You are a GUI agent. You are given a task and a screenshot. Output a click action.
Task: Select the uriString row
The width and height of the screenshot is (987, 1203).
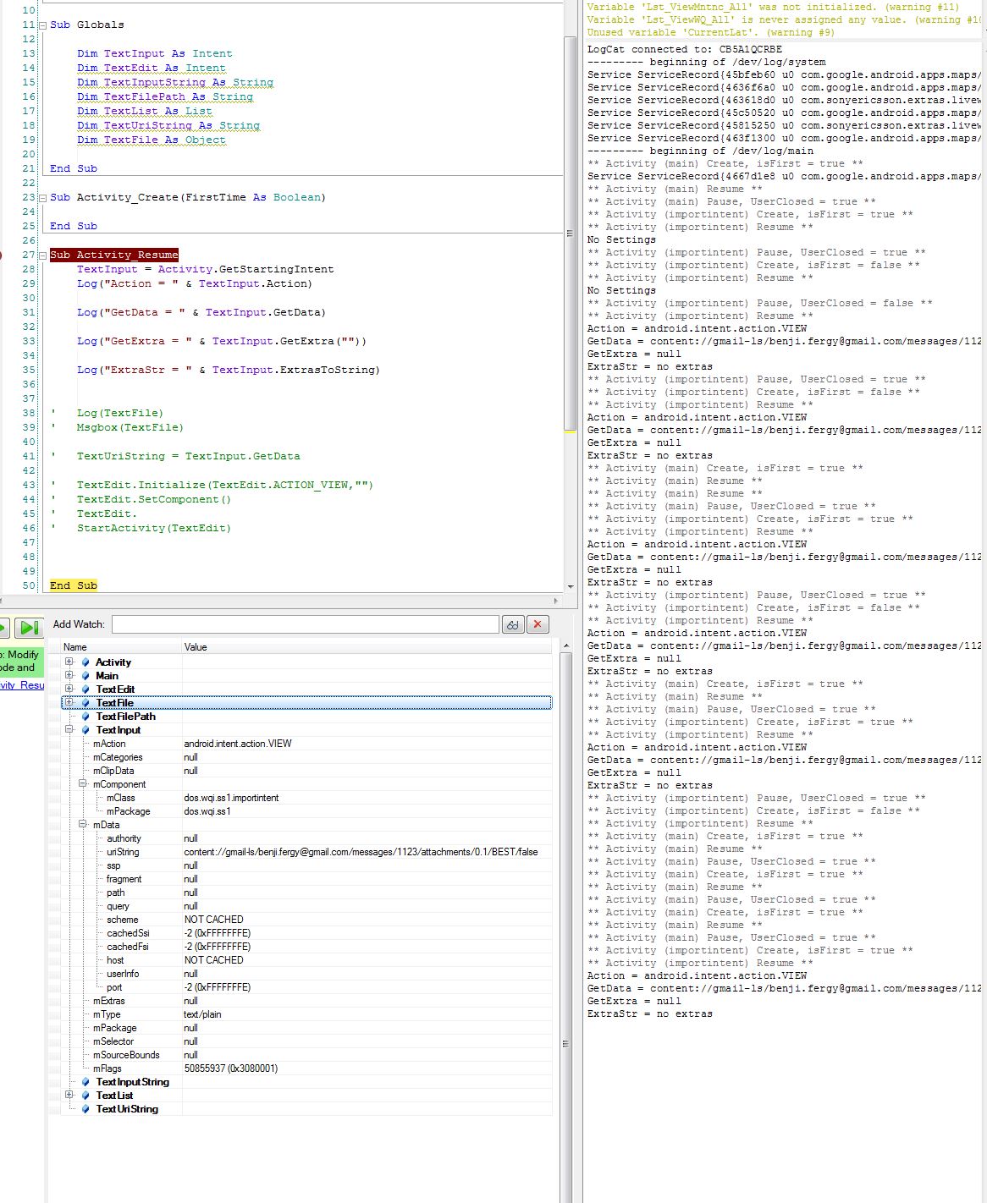[306, 852]
